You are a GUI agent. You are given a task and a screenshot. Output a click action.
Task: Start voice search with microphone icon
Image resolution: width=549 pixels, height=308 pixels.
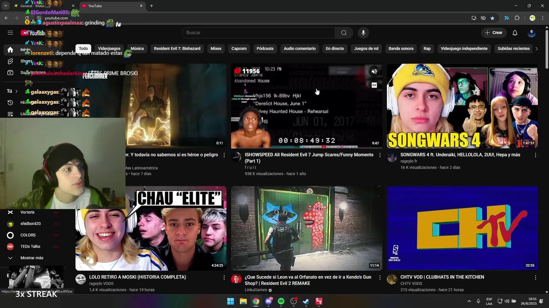pos(363,33)
